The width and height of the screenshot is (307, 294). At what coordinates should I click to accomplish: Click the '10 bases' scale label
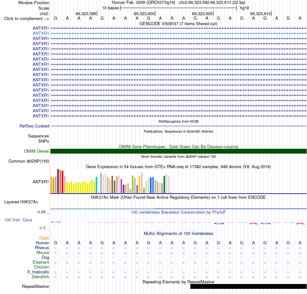pyautogui.click(x=111, y=8)
